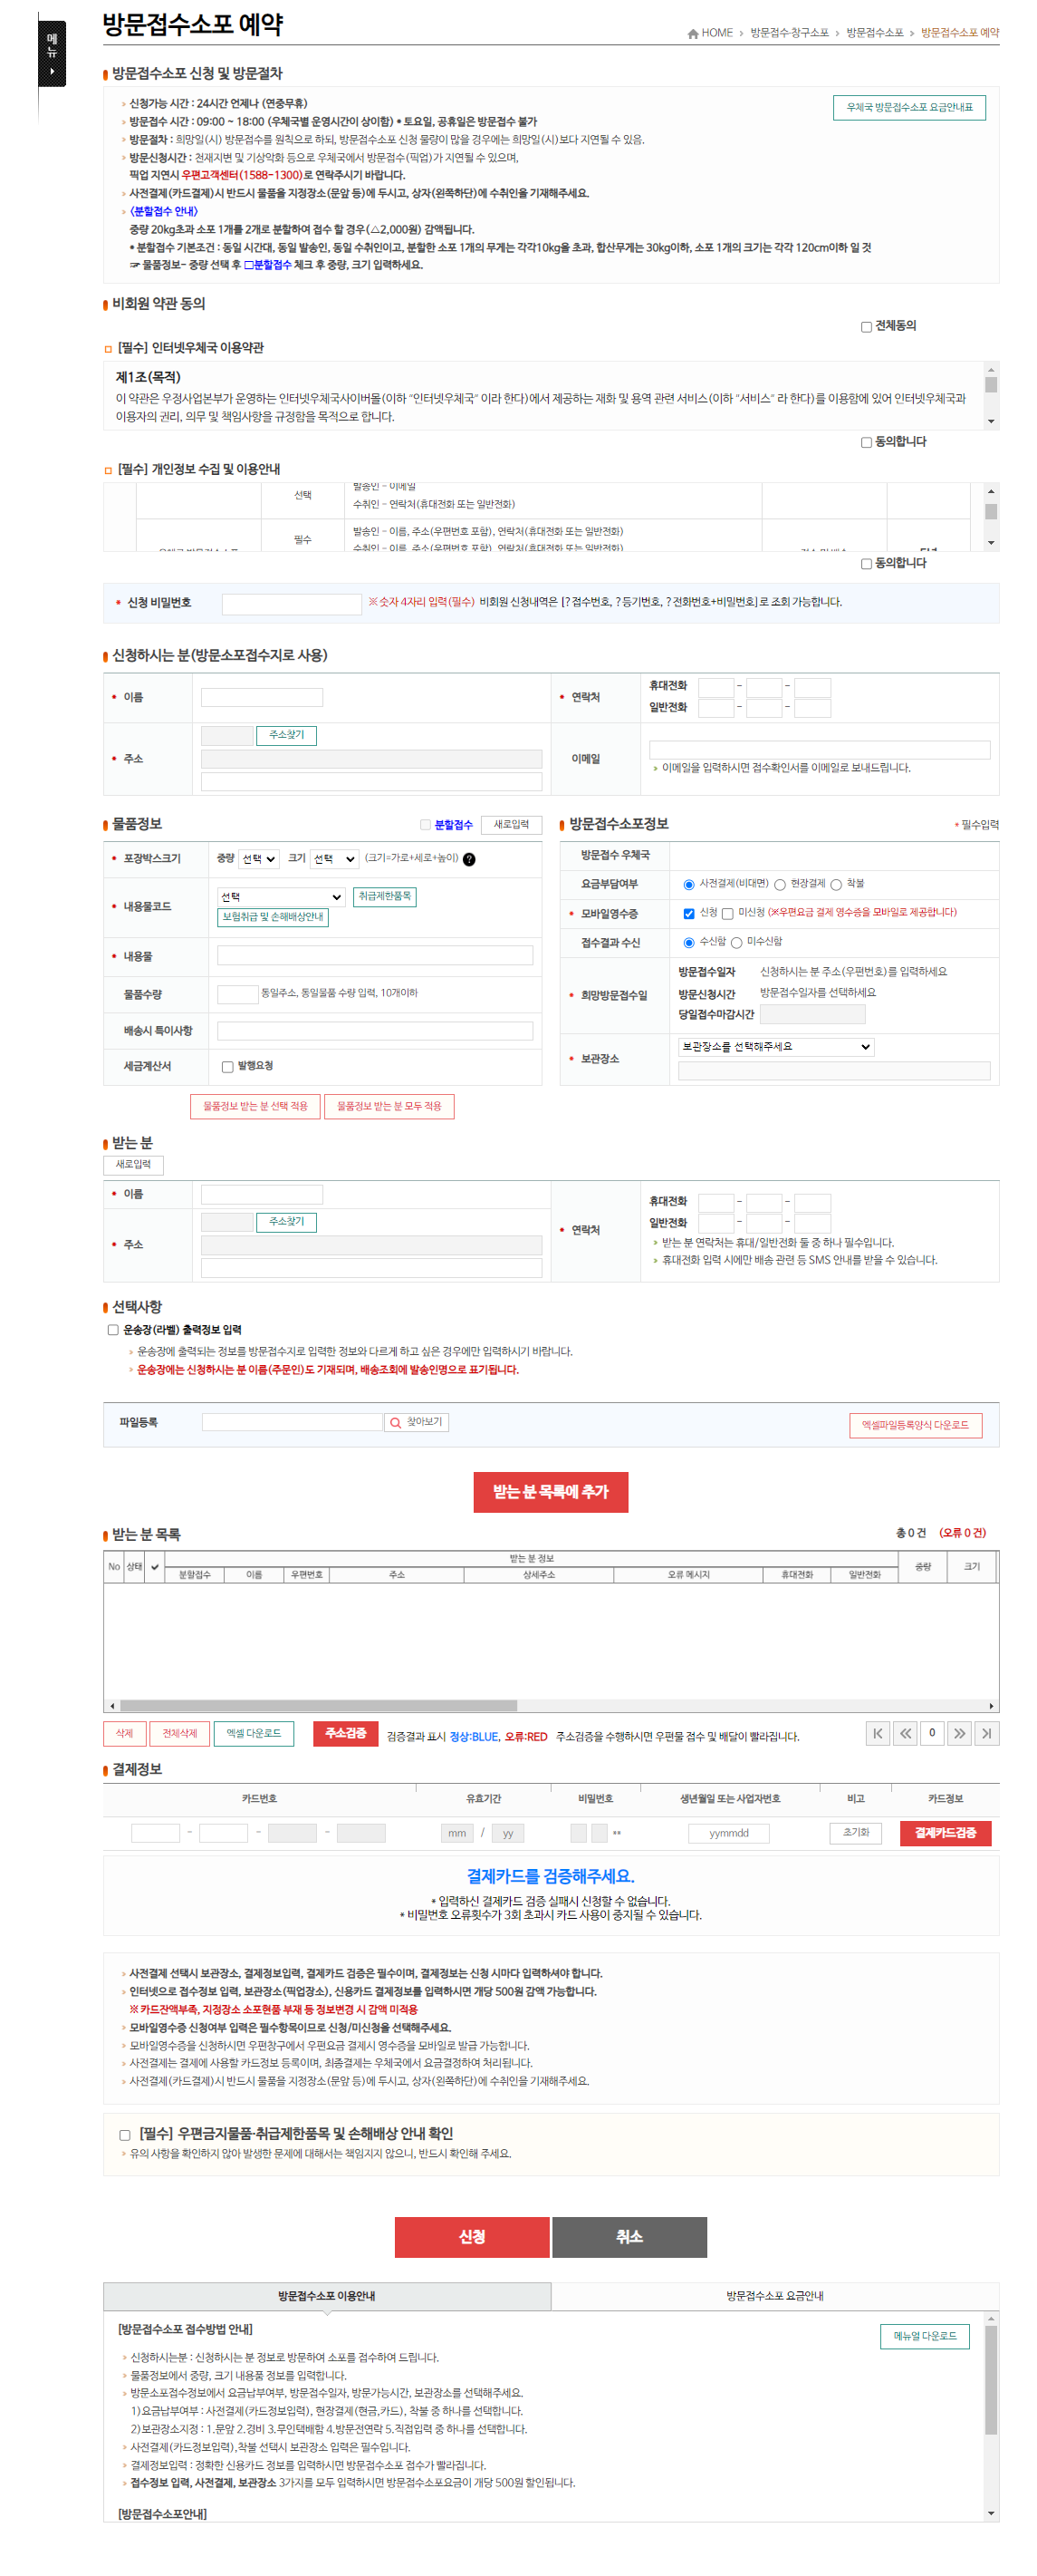
Task: Check 운송장(라벨) 출력정보 입력 checkbox
Action: (x=113, y=1330)
